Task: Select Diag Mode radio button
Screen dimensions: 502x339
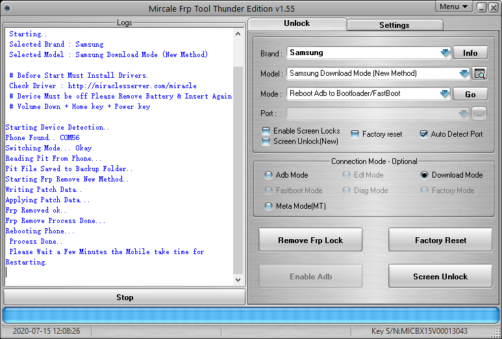Action: [x=346, y=191]
